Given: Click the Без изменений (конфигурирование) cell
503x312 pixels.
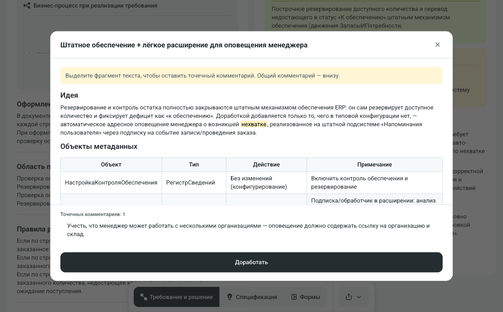Looking at the screenshot, I should point(267,182).
